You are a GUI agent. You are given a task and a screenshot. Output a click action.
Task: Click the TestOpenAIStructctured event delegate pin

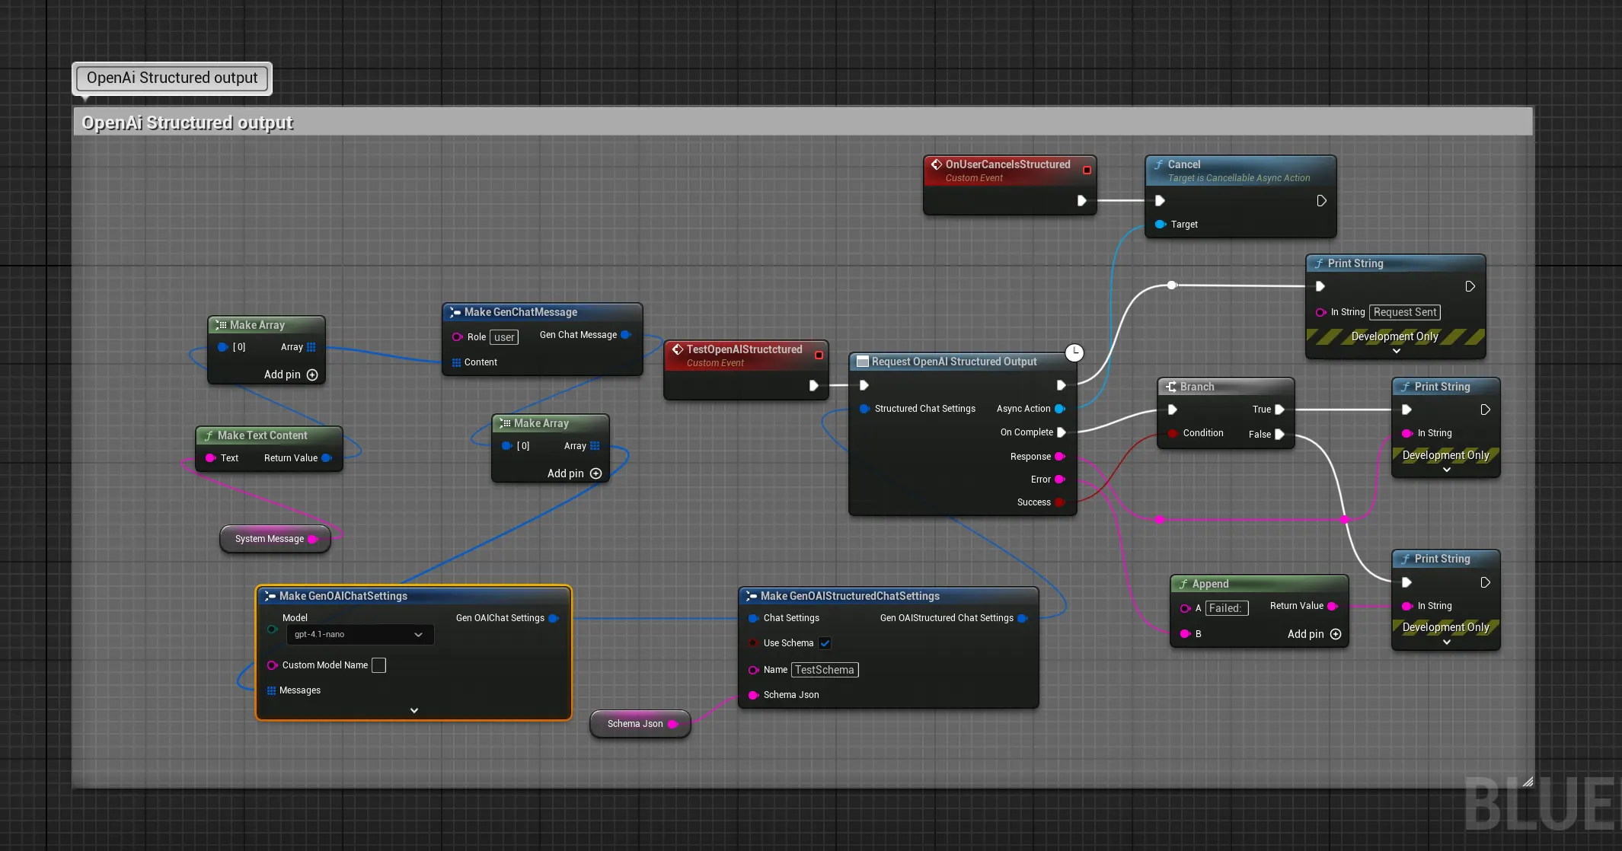(819, 355)
